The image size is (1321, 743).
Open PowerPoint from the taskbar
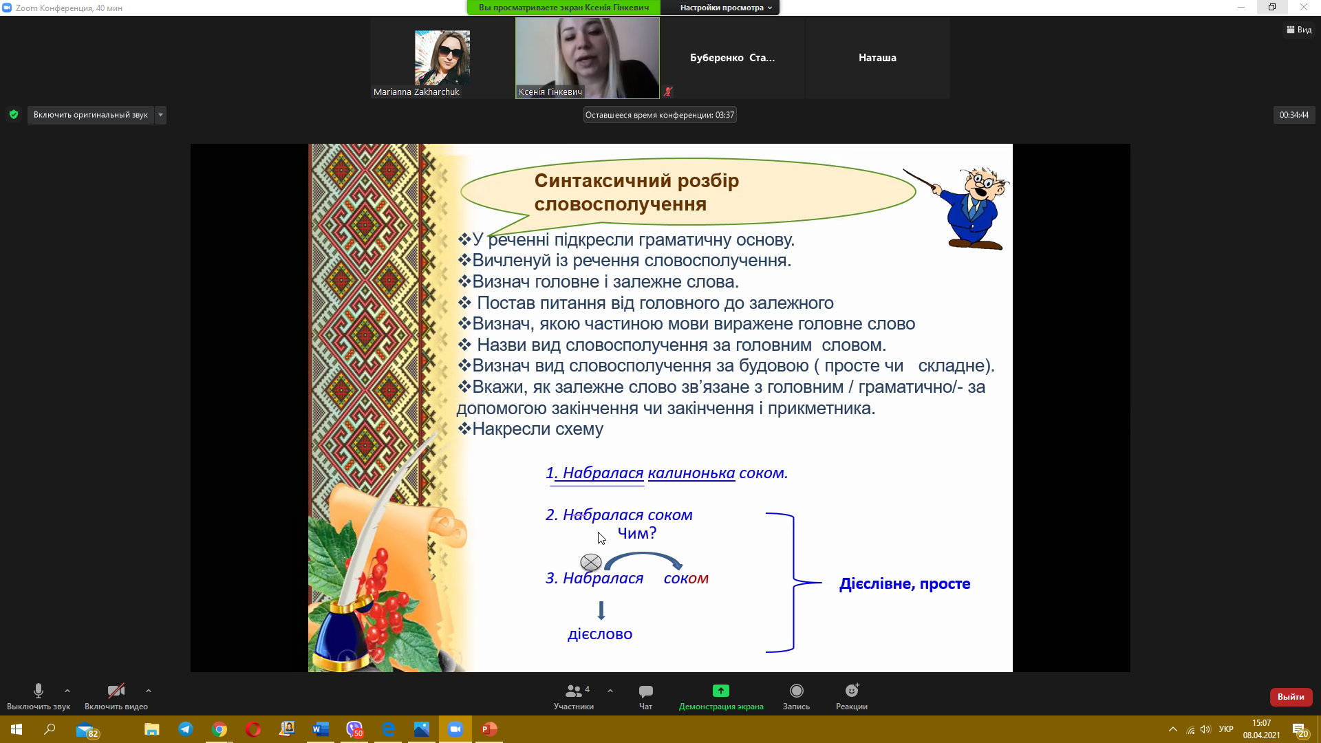pyautogui.click(x=489, y=729)
